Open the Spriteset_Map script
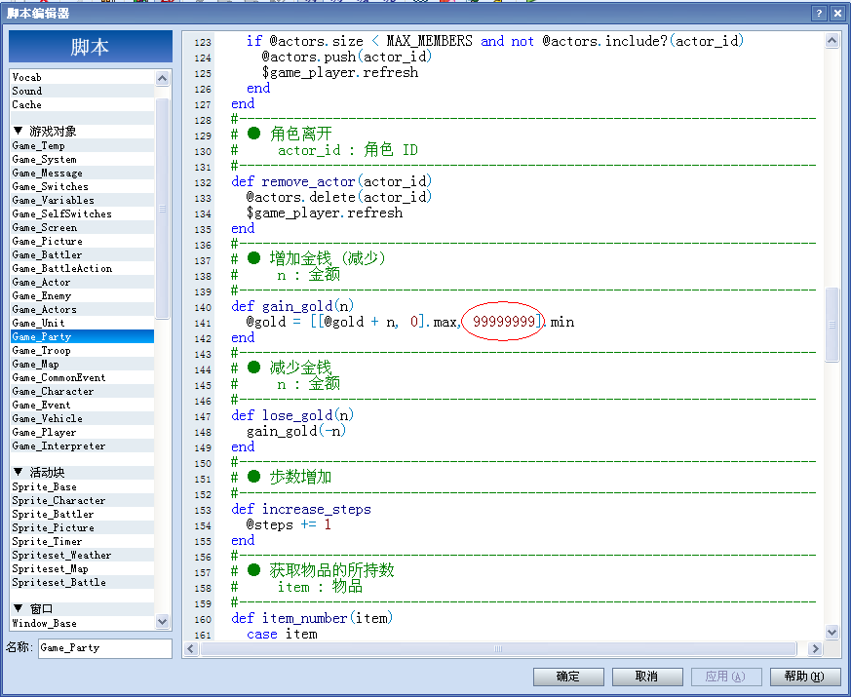The height and width of the screenshot is (697, 851). pos(83,568)
